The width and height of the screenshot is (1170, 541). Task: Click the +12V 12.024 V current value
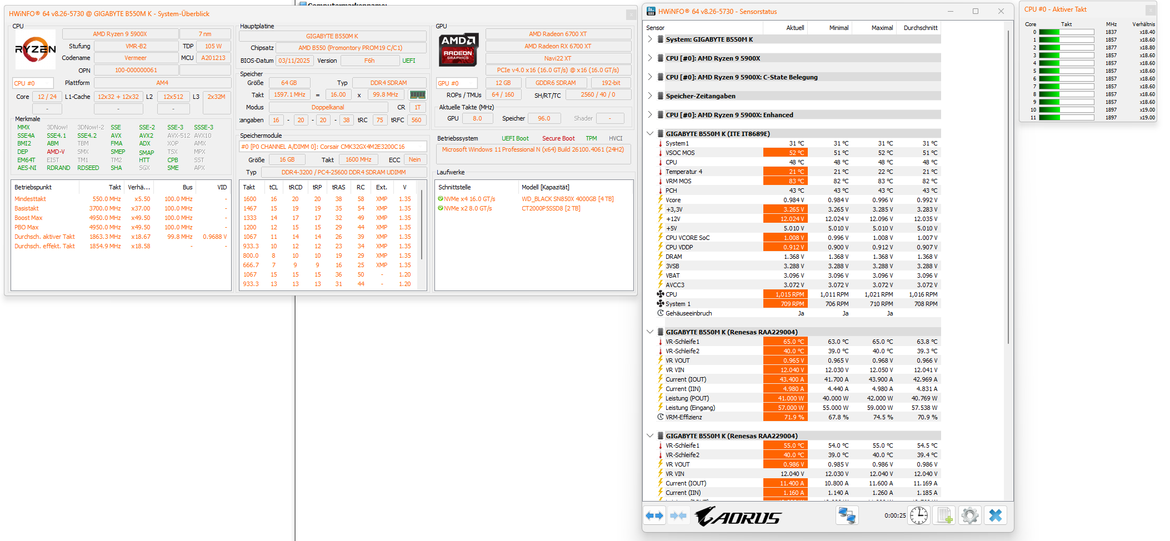coord(784,219)
